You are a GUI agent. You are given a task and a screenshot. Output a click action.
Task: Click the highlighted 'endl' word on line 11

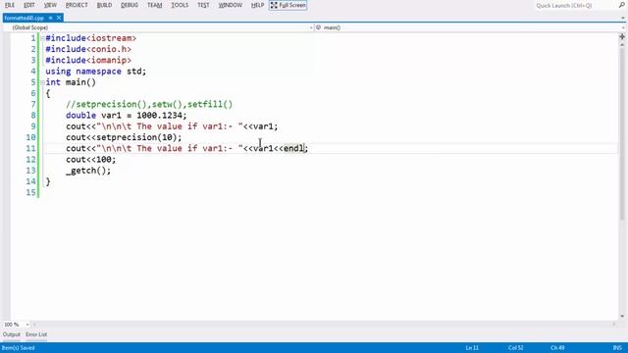tap(293, 148)
